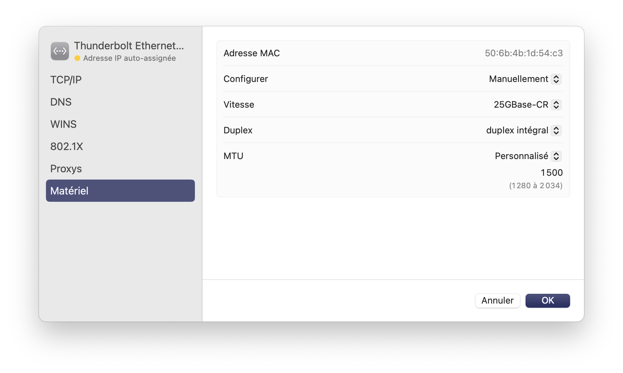Click the yellow status dot indicator
623x373 pixels.
77,58
